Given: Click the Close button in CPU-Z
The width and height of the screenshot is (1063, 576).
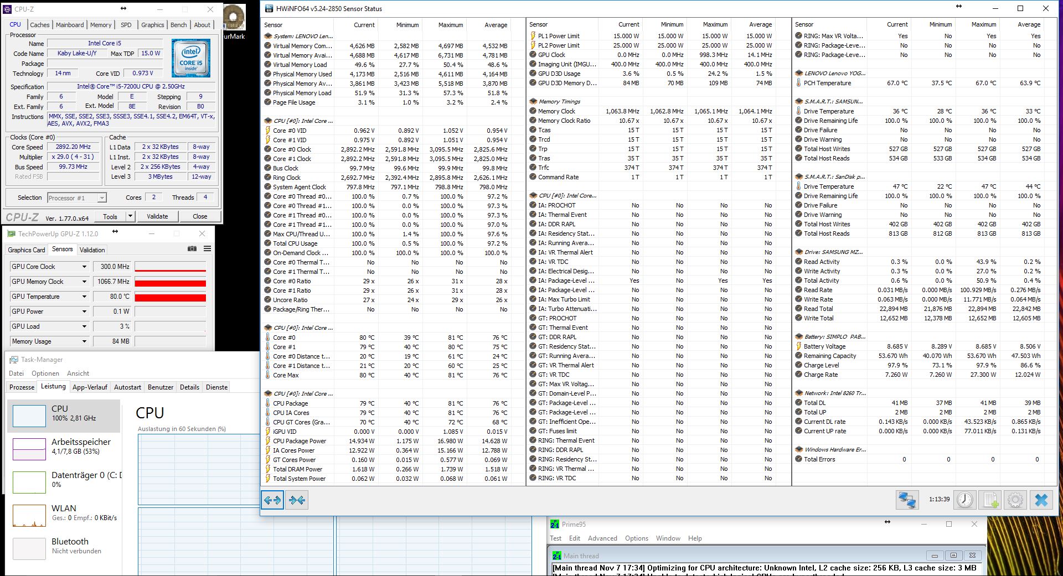Looking at the screenshot, I should 200,216.
